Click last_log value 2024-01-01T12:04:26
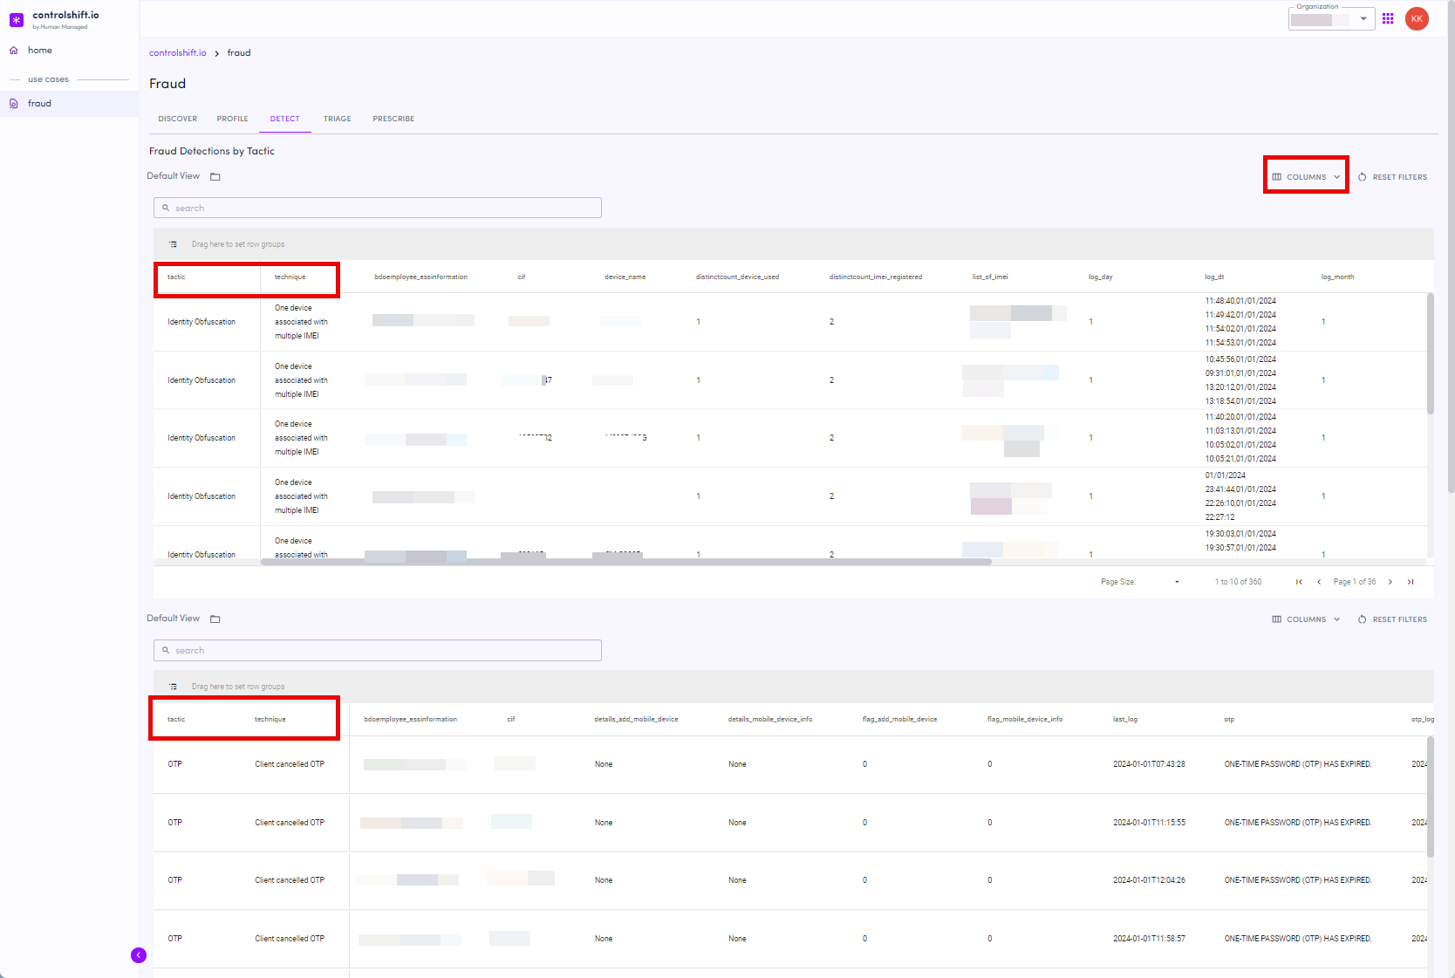The image size is (1455, 978). 1149,880
